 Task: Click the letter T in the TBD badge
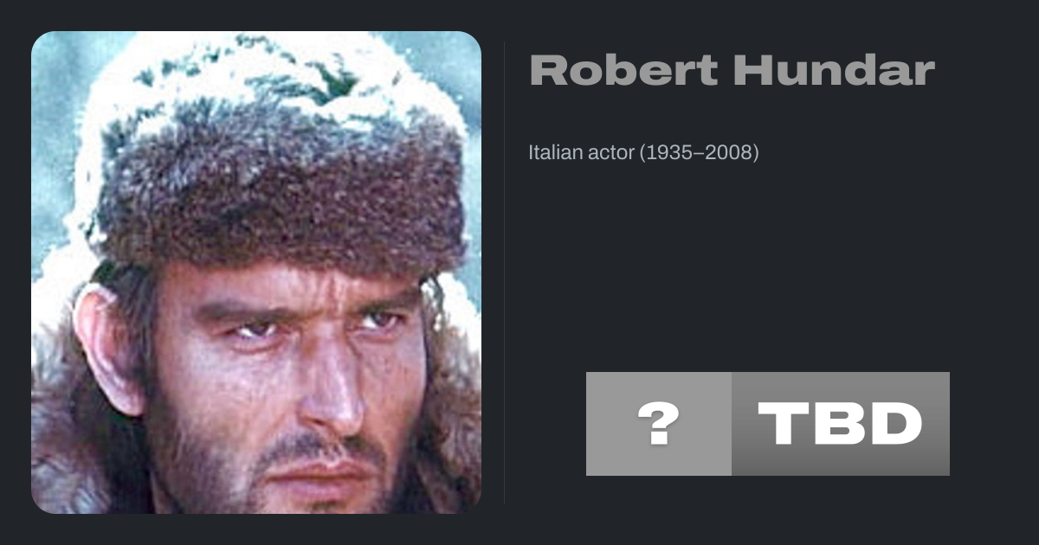coord(787,424)
